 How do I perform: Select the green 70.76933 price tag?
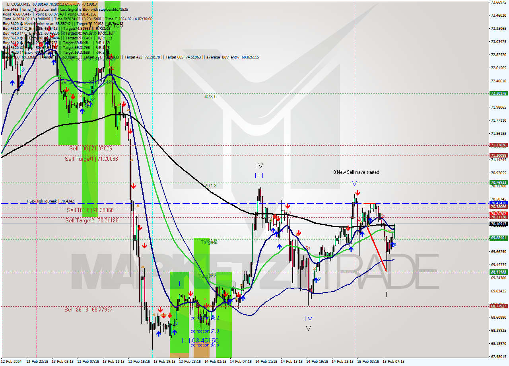coord(498,183)
